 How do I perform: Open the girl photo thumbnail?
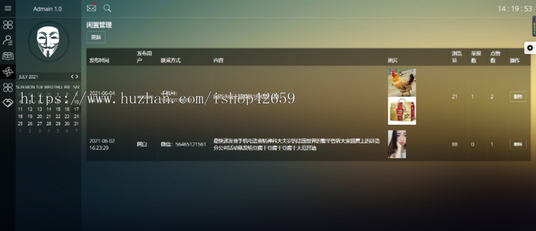pos(397,144)
